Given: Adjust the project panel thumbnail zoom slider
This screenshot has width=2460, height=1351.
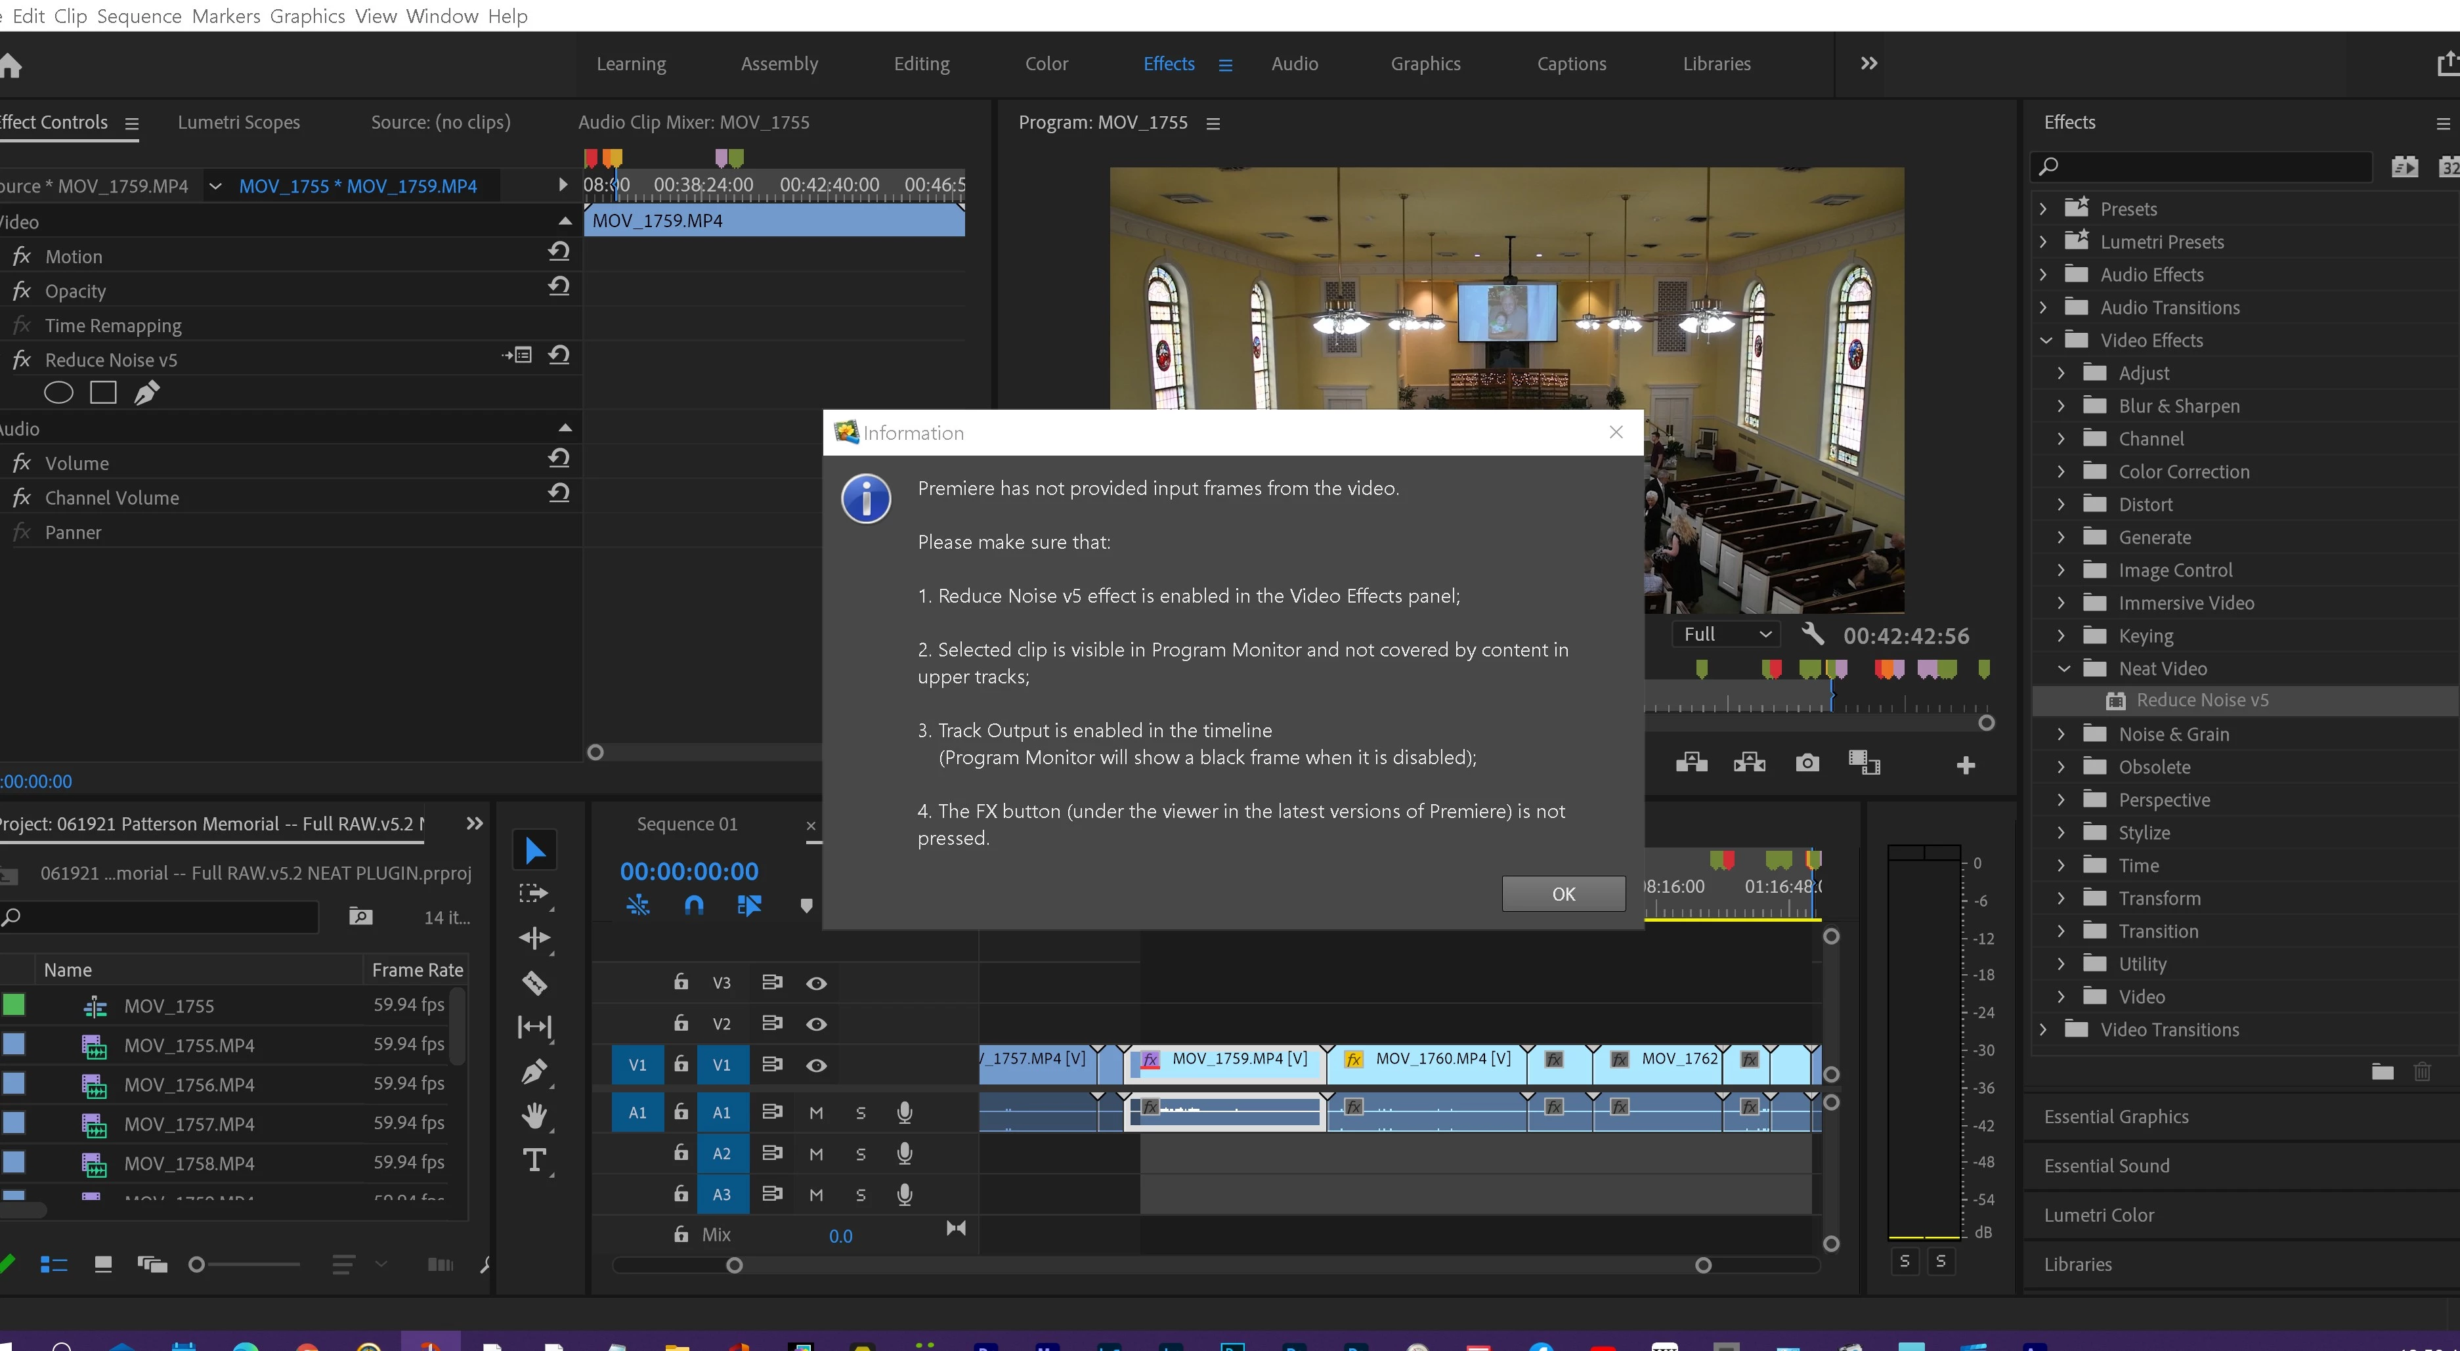Looking at the screenshot, I should [197, 1265].
